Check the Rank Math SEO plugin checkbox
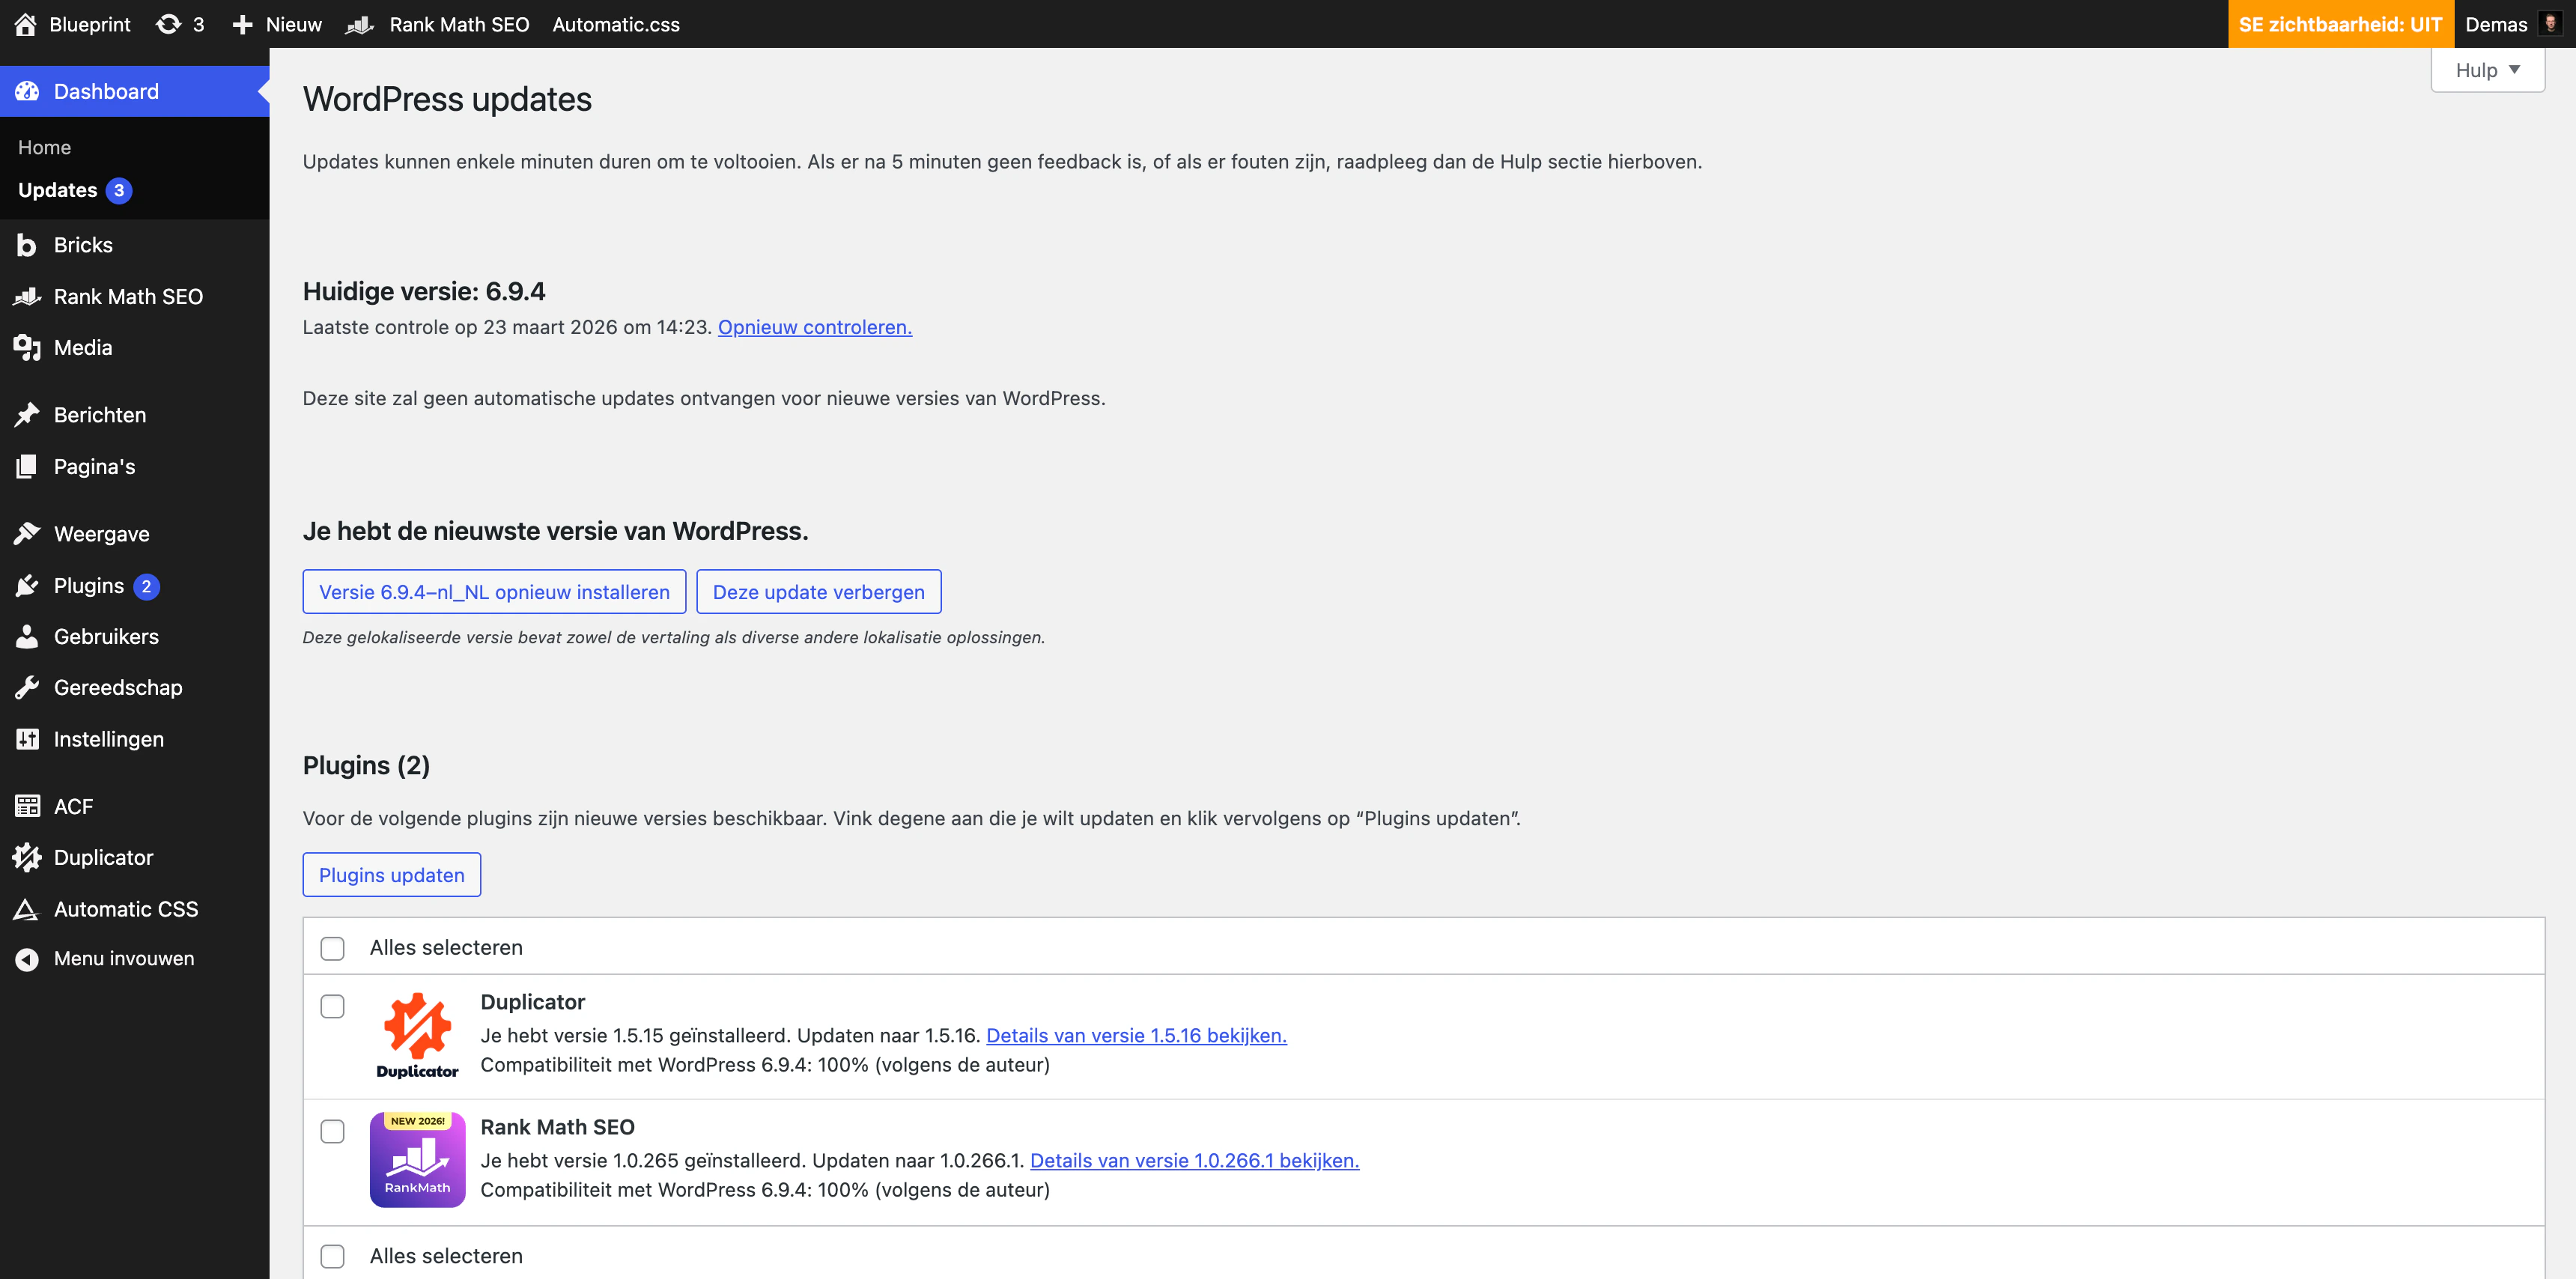2576x1279 pixels. [332, 1131]
